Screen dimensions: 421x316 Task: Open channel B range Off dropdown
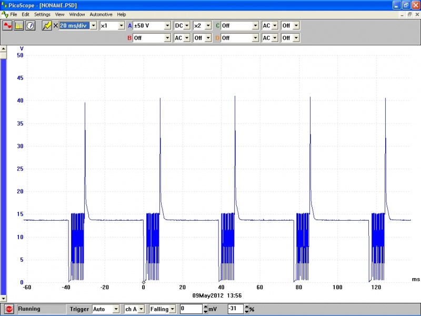pos(167,38)
